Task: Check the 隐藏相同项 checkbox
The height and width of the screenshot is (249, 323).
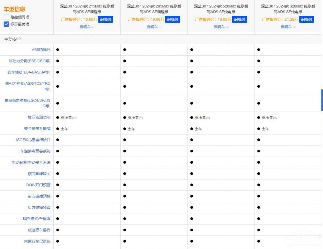Action: pos(6,17)
